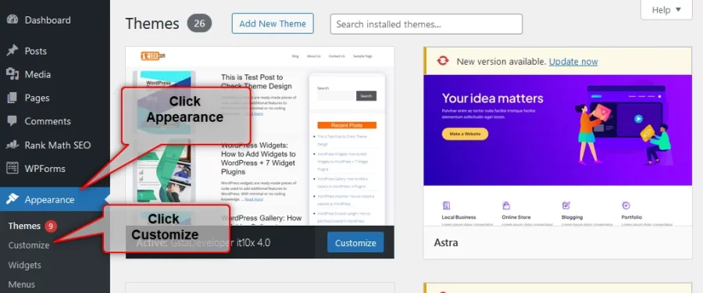The height and width of the screenshot is (293, 703).
Task: Click the themes update count badge 9
Action: (x=51, y=226)
